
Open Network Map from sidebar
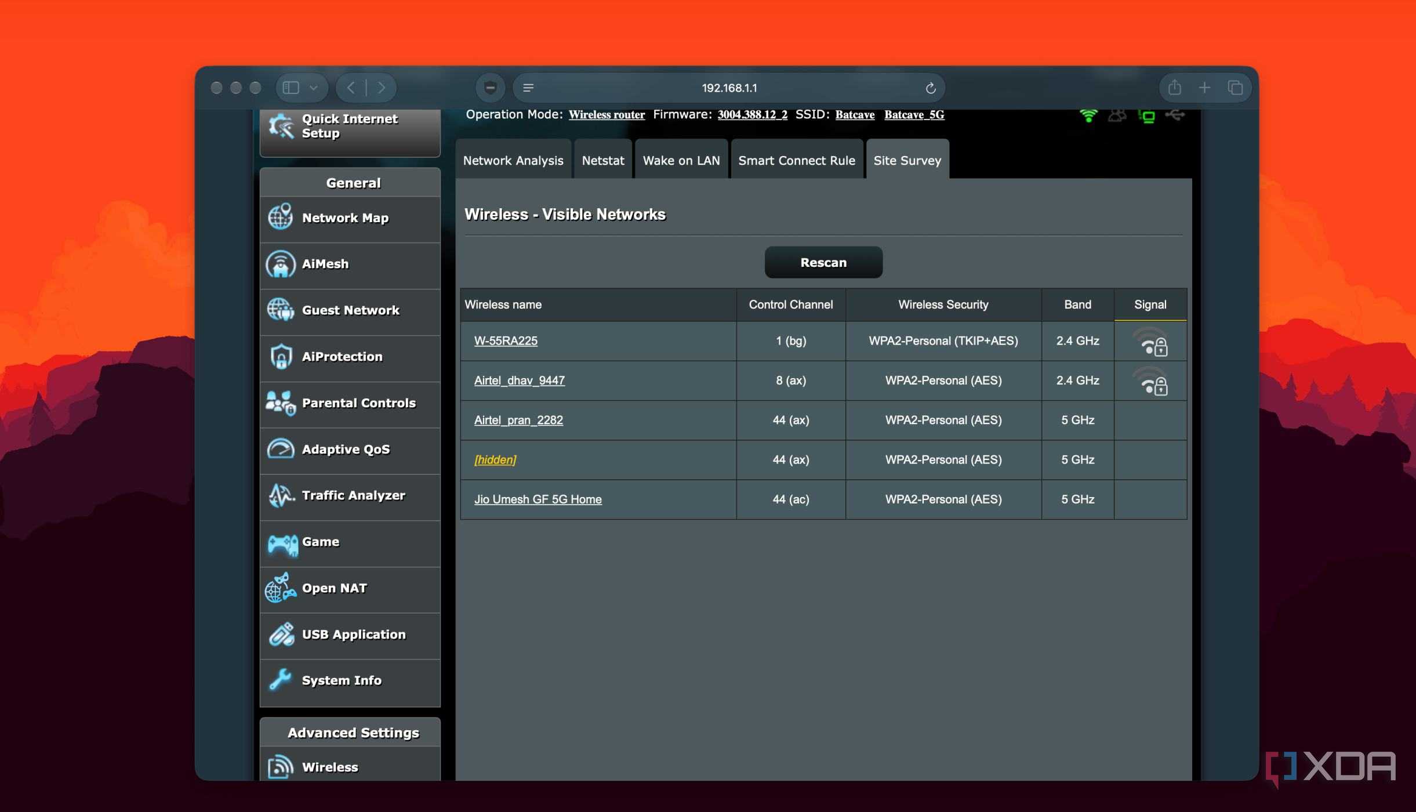(x=350, y=218)
